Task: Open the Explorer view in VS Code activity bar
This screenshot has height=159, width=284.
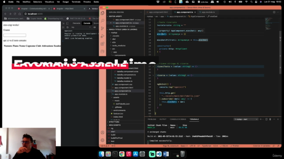Action: pyautogui.click(x=103, y=13)
